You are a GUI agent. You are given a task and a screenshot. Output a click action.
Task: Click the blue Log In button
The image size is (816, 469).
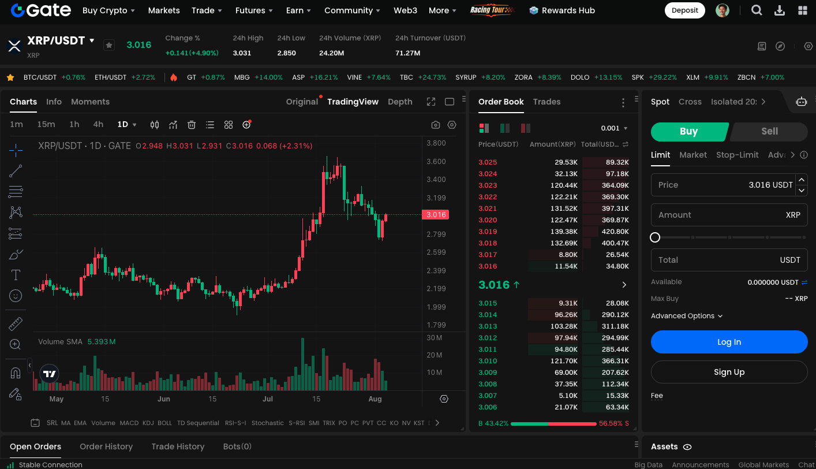(729, 342)
